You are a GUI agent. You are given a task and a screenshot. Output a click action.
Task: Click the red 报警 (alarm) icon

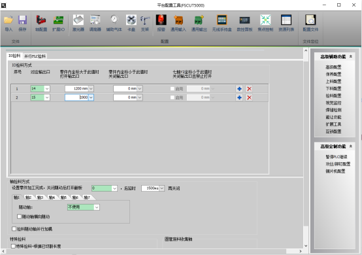[x=161, y=20]
